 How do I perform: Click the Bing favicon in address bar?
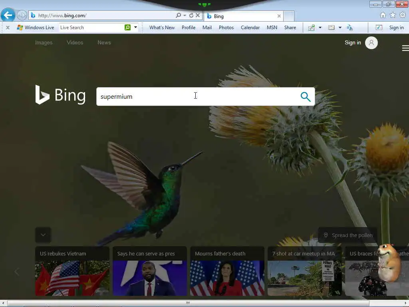click(x=33, y=16)
